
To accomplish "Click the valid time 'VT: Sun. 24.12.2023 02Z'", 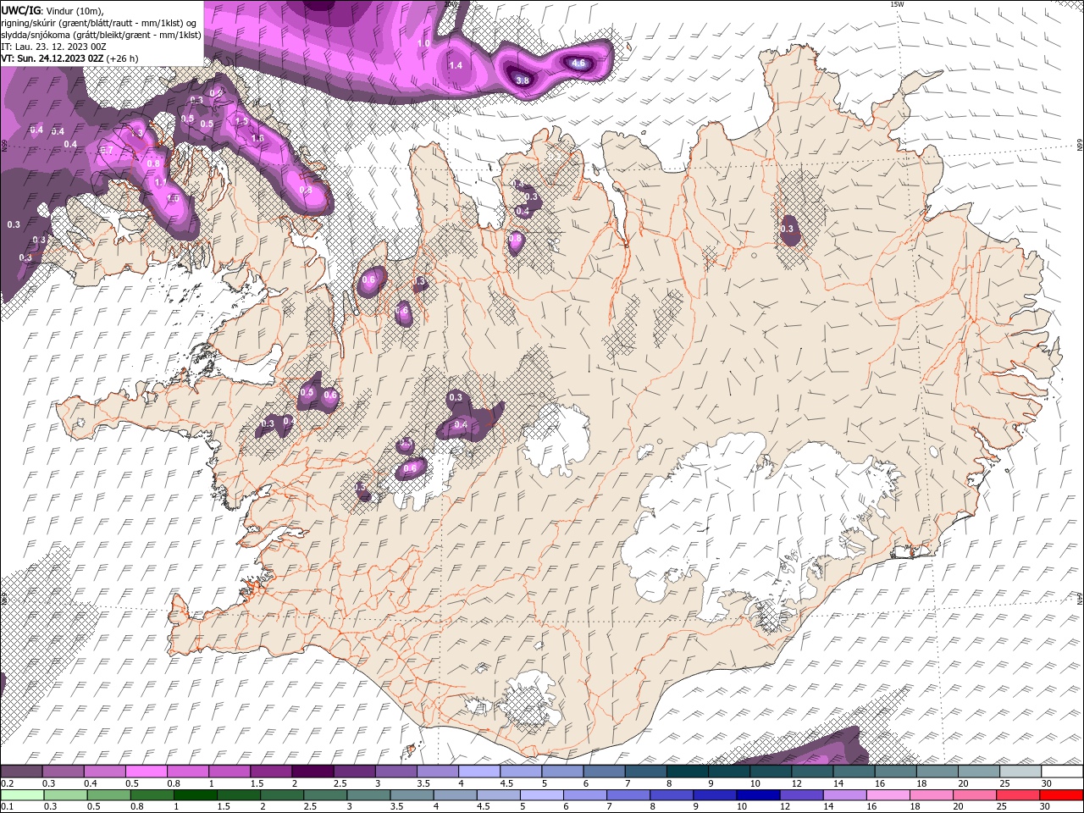I will coord(53,58).
